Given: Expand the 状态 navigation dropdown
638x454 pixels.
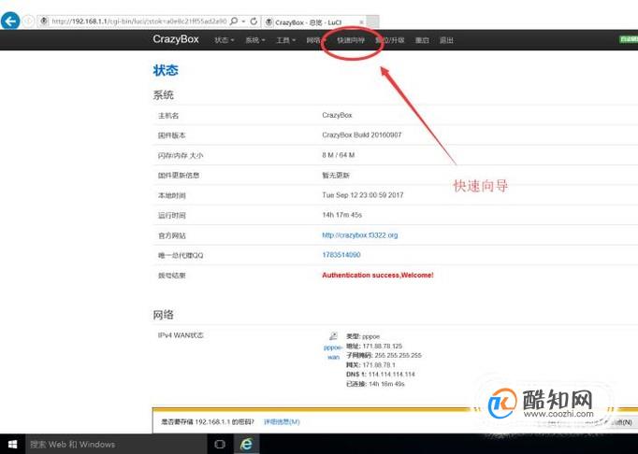Looking at the screenshot, I should [225, 40].
